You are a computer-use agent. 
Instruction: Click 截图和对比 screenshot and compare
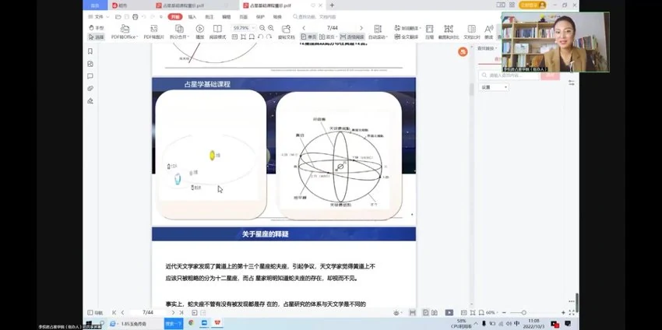coord(449,32)
